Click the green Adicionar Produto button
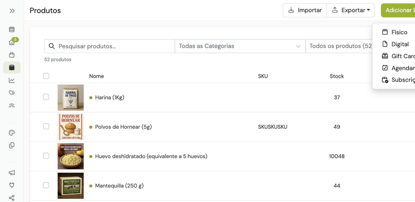This screenshot has height=202, width=415. [x=398, y=10]
